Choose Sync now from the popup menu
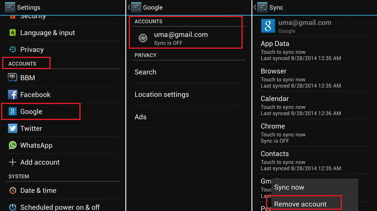This screenshot has width=377, height=211. [315, 187]
